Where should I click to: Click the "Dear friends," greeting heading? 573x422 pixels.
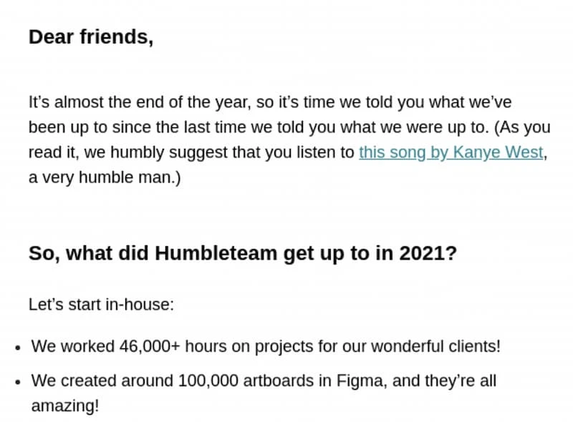90,37
